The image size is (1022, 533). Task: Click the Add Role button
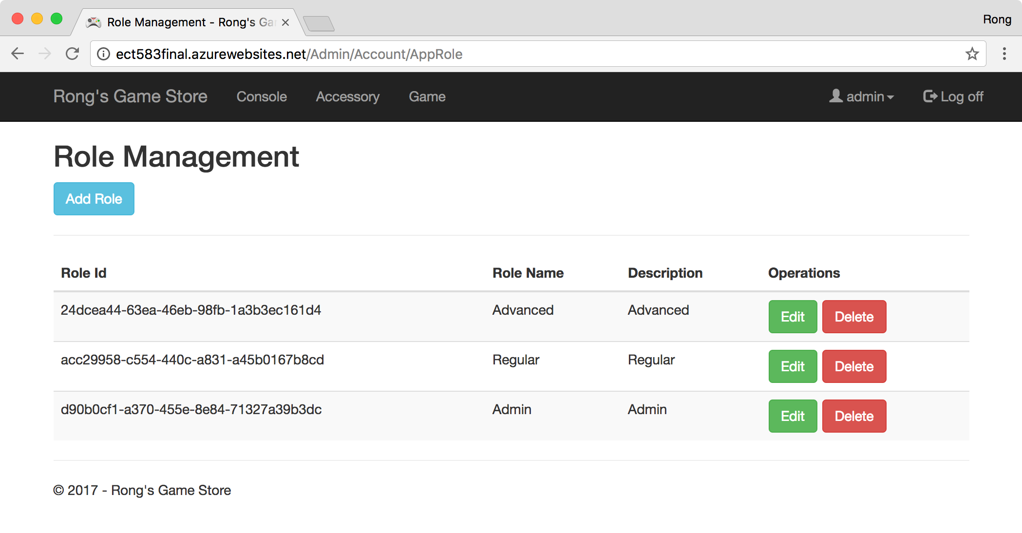coord(94,199)
